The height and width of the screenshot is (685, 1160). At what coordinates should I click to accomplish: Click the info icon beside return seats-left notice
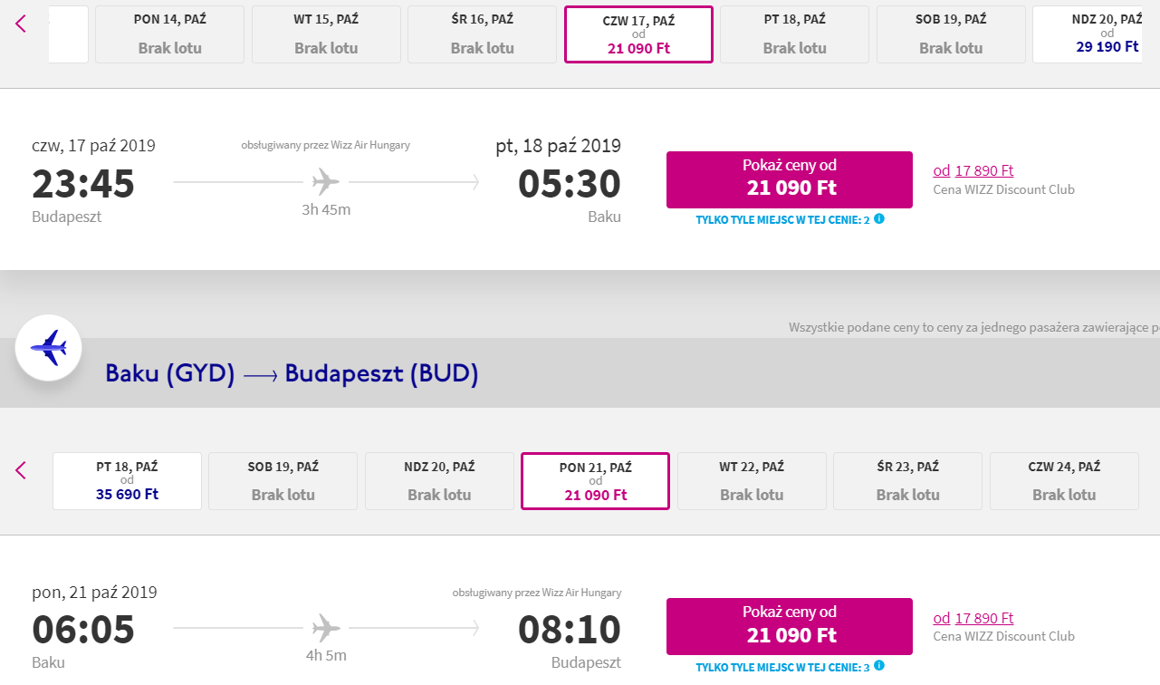[x=879, y=667]
